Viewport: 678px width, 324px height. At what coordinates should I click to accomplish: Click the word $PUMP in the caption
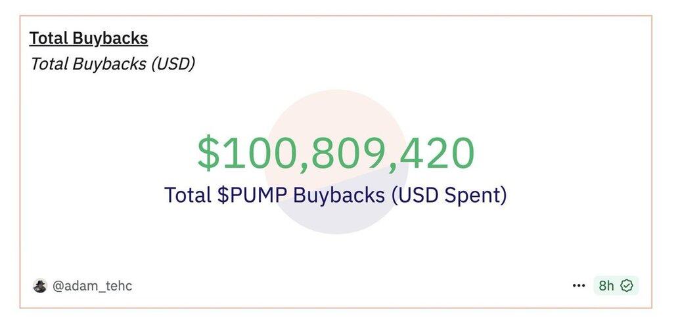pos(252,195)
